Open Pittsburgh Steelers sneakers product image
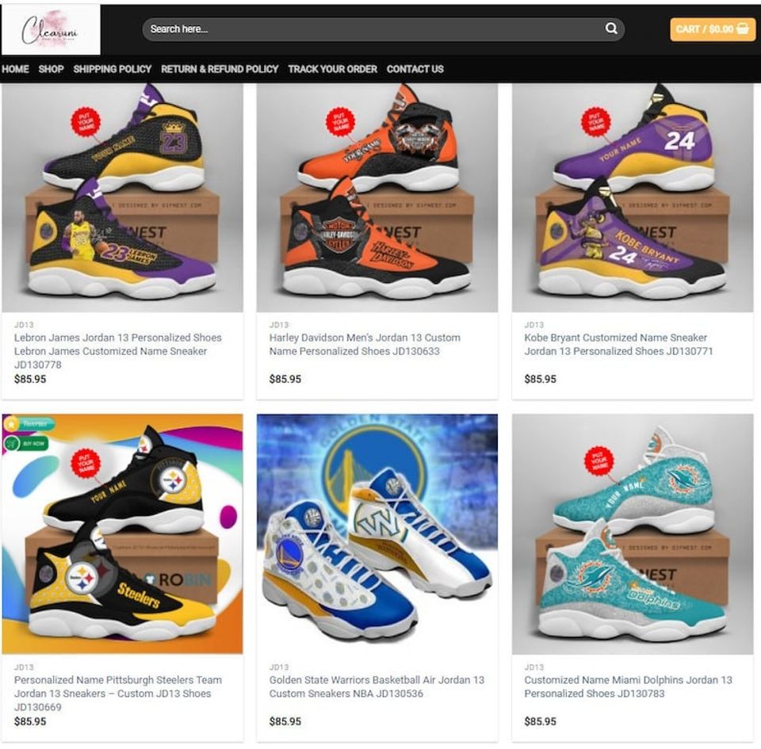 pyautogui.click(x=122, y=533)
